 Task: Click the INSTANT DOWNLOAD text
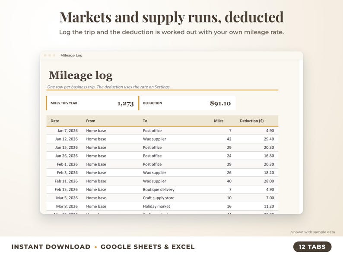click(51, 247)
